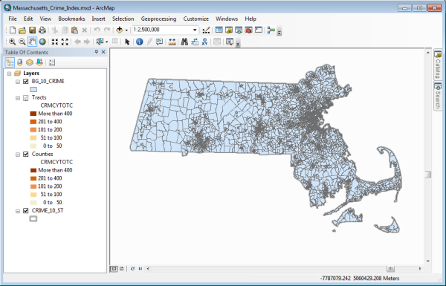Uncheck the Counties layer checkbox
This screenshot has height=286, width=446.
click(x=26, y=155)
